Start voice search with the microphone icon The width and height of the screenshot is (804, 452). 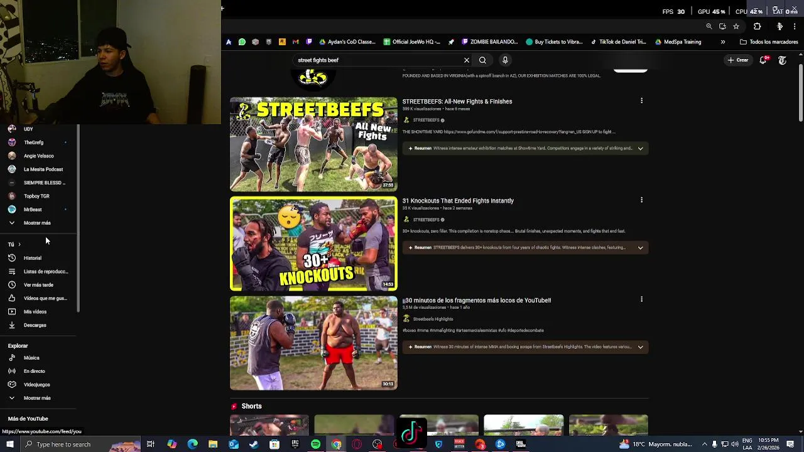(x=505, y=60)
